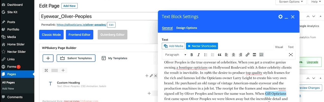Viewport: 324px width, 102px height.
Task: Expand the Screen Options panel
Action: 291,2
